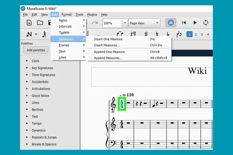Open the Format menu
Viewport: 233px width, 155px height.
click(x=66, y=15)
